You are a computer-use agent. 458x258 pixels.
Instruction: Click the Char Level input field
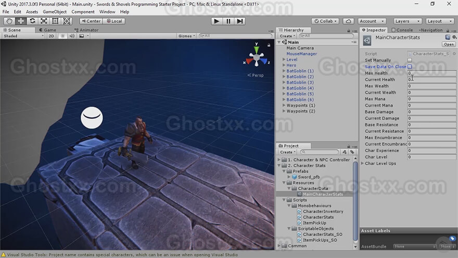tap(431, 157)
